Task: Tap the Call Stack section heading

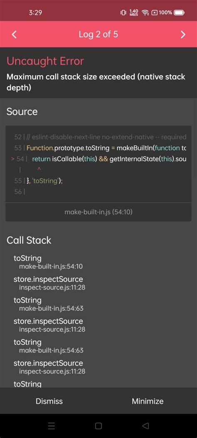Action: tap(29, 240)
